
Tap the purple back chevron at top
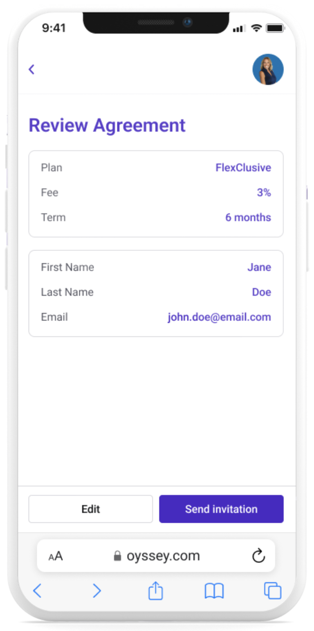31,69
